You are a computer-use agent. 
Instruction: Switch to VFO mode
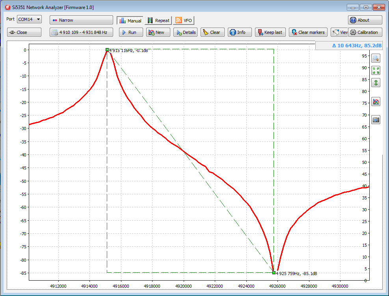tap(184, 20)
